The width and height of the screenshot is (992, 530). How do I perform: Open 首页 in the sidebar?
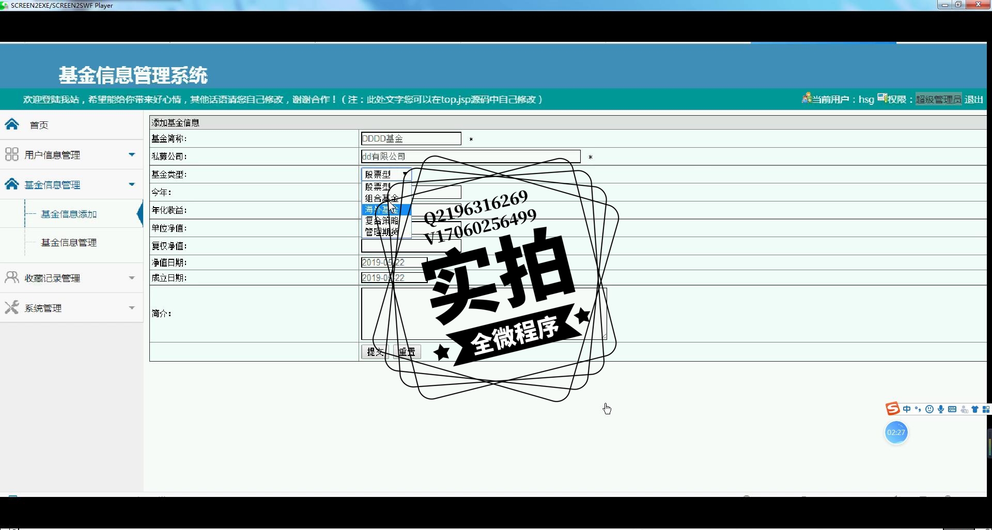click(39, 125)
